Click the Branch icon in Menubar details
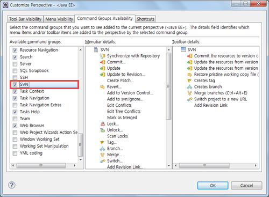This screenshot has width=269, height=197. point(102,149)
